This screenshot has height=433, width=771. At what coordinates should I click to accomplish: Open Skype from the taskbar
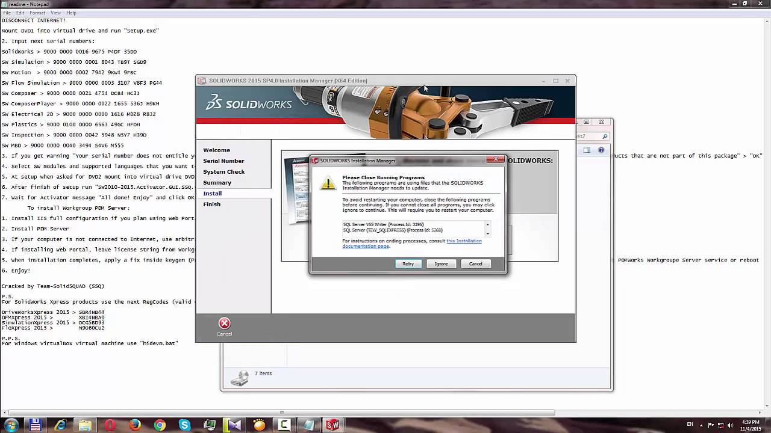pos(184,425)
